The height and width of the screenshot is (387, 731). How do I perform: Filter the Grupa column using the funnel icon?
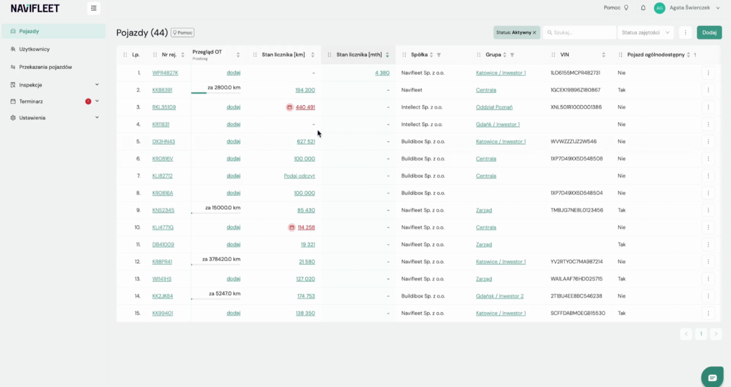coord(512,55)
